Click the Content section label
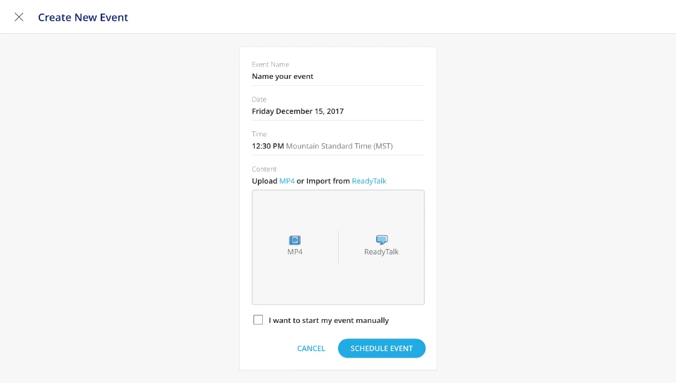Viewport: 676px width, 383px height. point(264,169)
